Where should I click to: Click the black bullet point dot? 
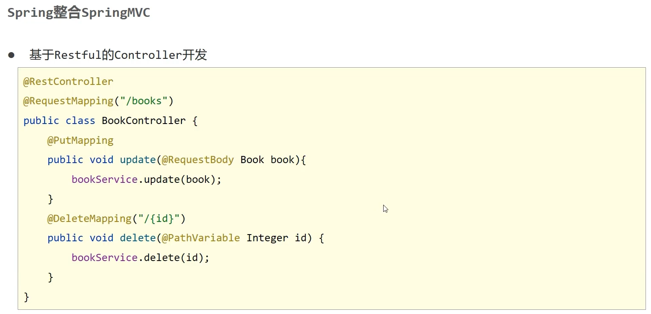pos(11,55)
